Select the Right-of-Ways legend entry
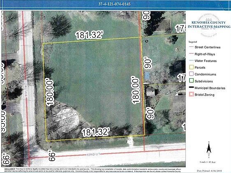 (x=202, y=54)
